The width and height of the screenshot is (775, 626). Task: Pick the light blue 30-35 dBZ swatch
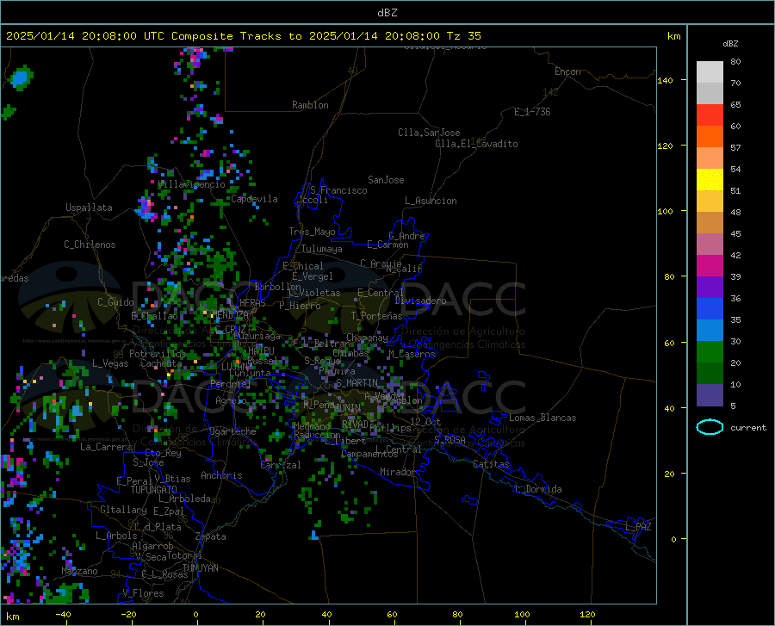[x=710, y=331]
